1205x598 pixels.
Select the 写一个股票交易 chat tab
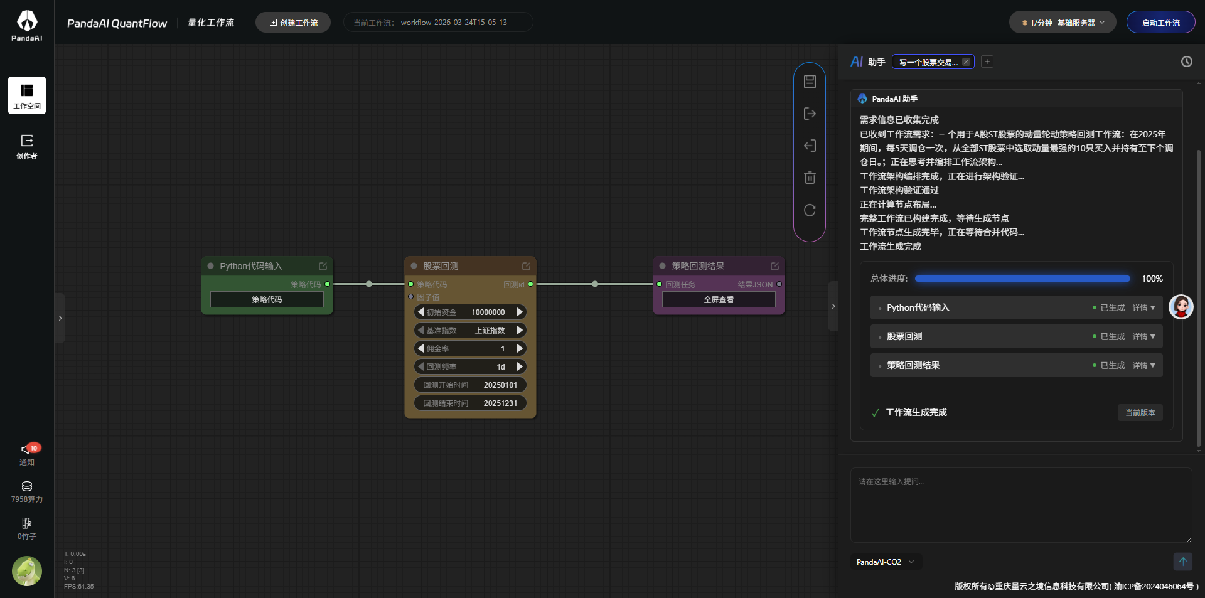click(x=928, y=62)
